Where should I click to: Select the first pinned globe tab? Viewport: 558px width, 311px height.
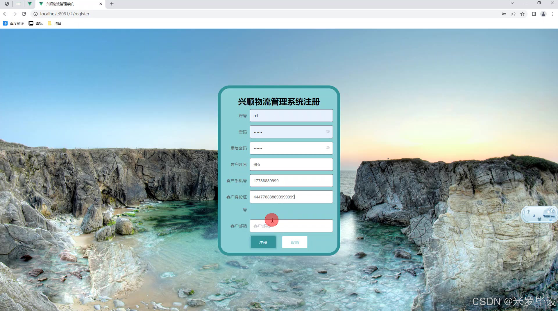coord(7,4)
